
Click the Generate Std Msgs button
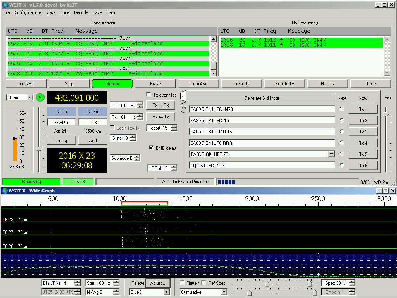[262, 98]
